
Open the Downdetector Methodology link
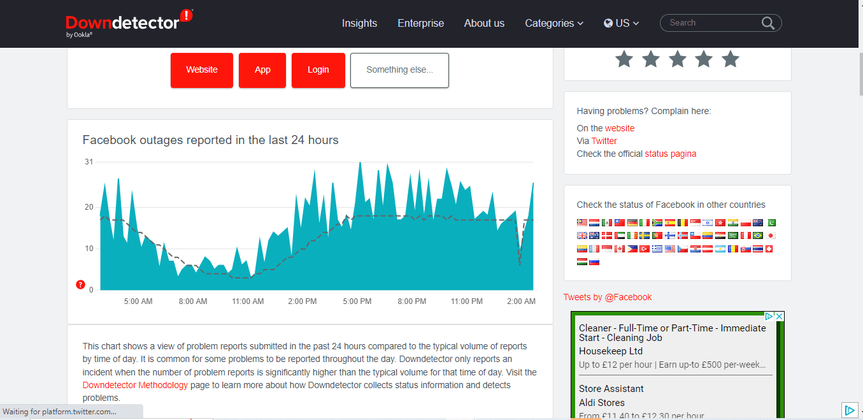click(135, 385)
